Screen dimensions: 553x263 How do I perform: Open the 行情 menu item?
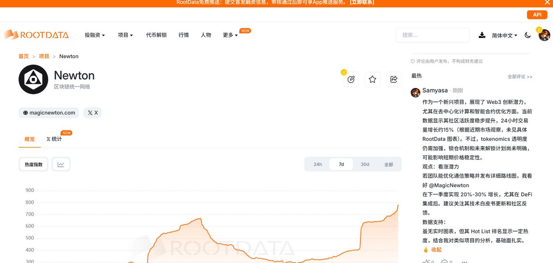click(184, 35)
